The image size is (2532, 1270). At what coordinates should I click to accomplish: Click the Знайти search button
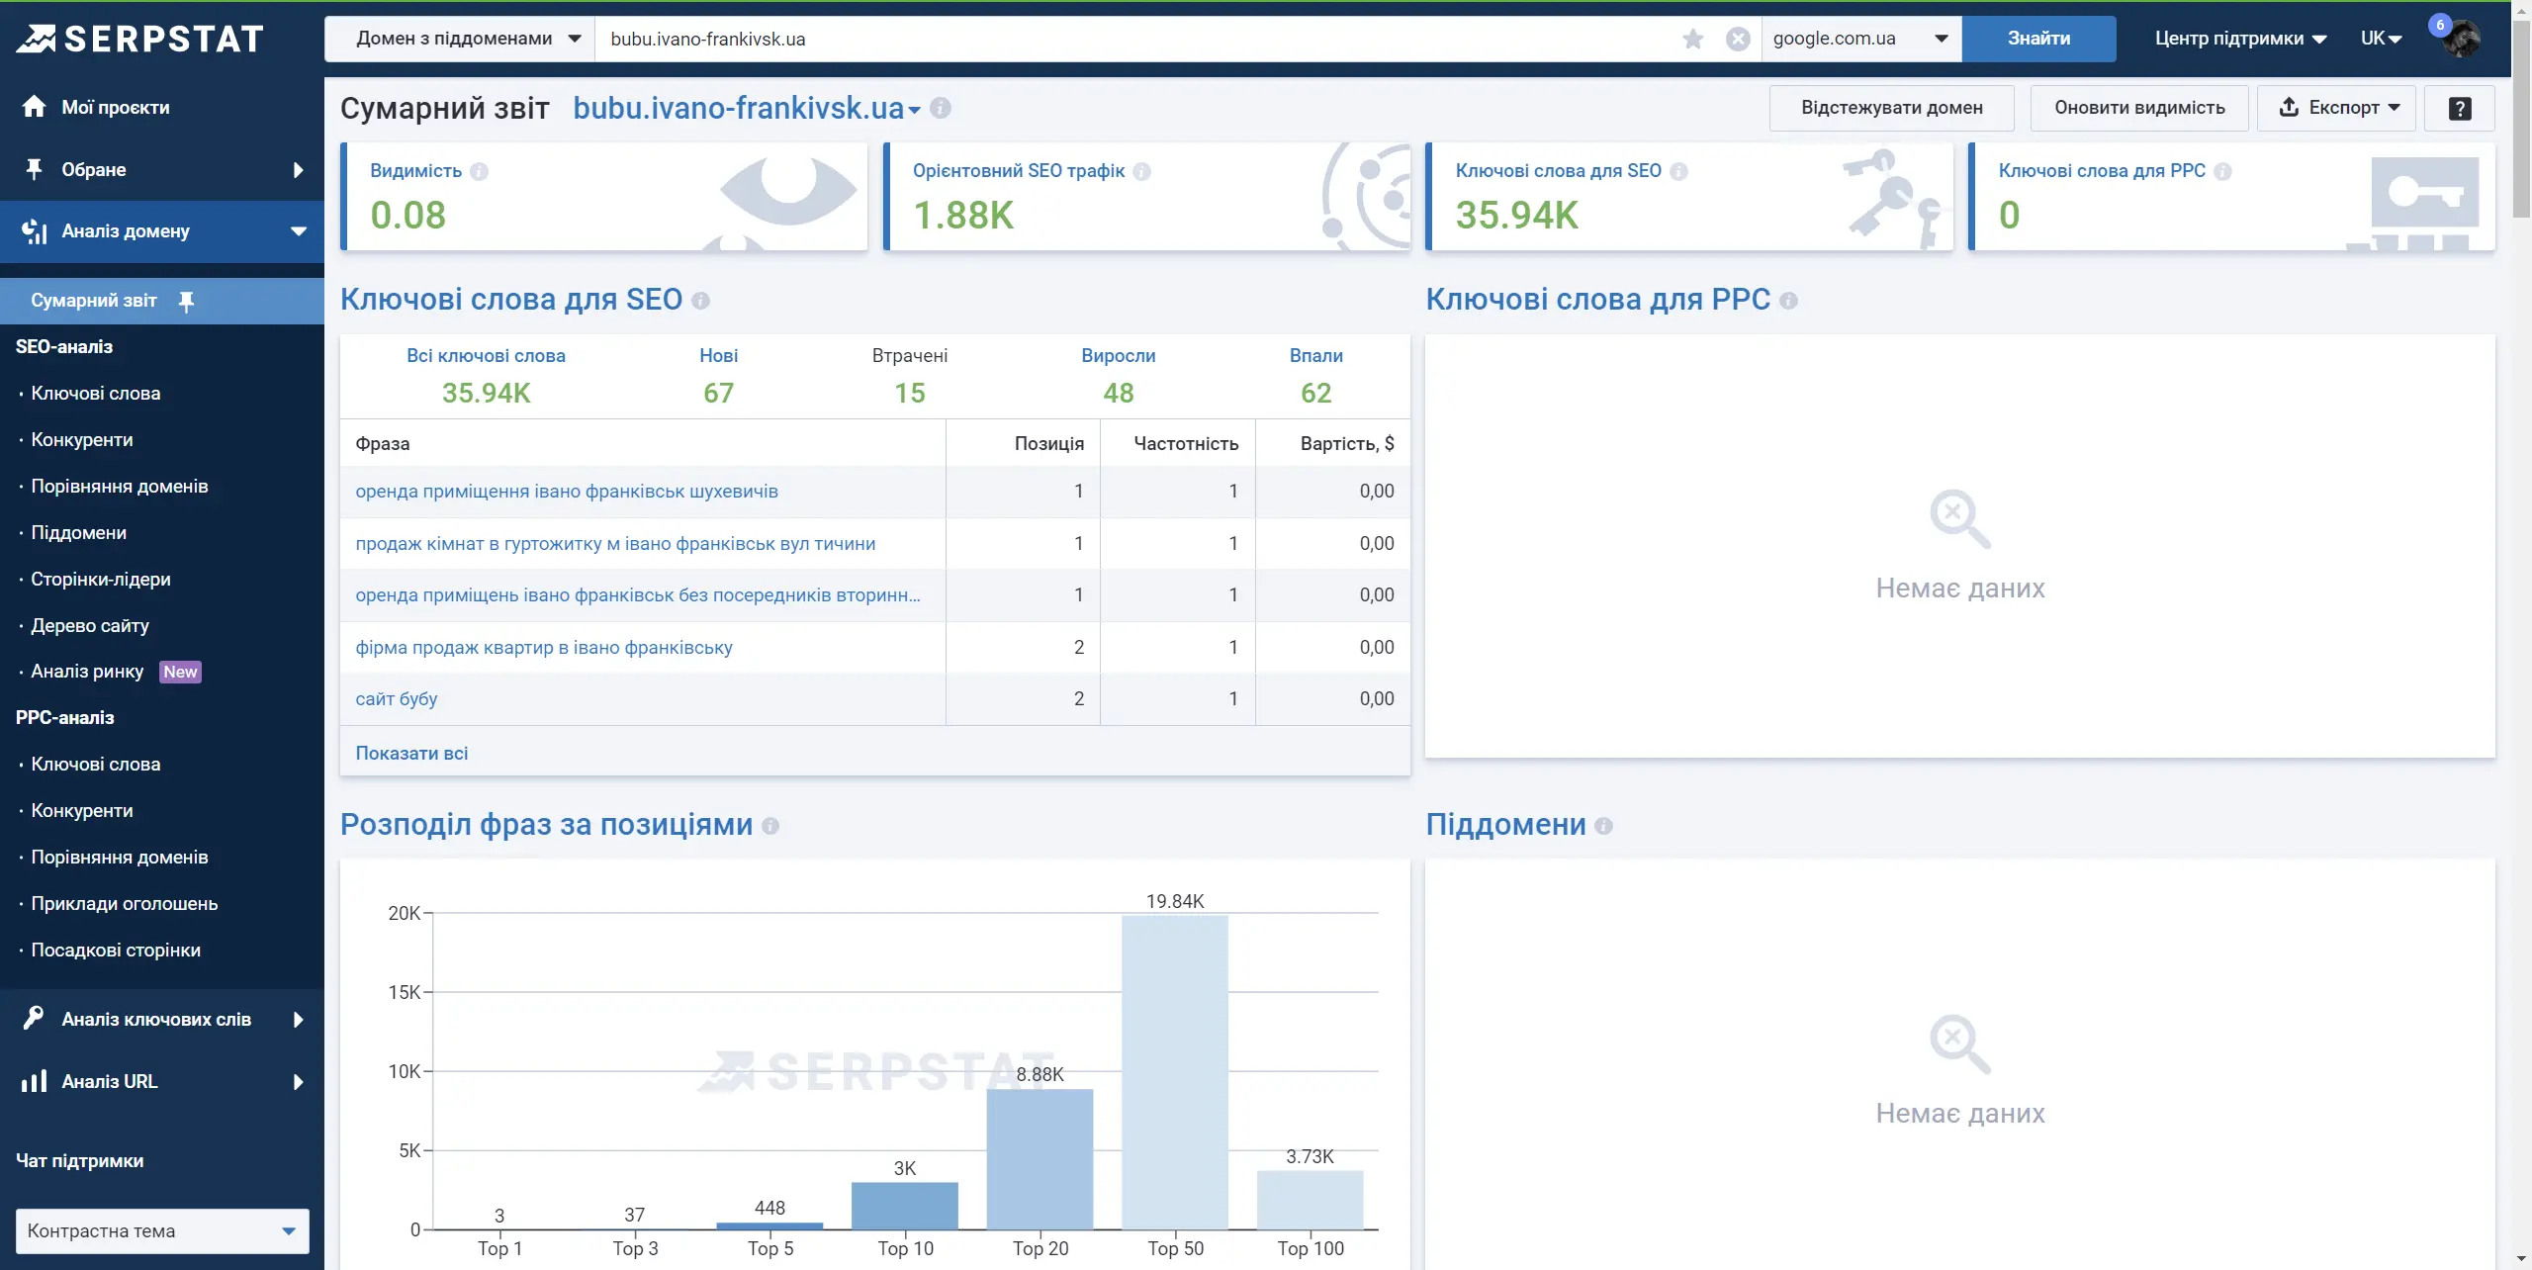pos(2038,39)
